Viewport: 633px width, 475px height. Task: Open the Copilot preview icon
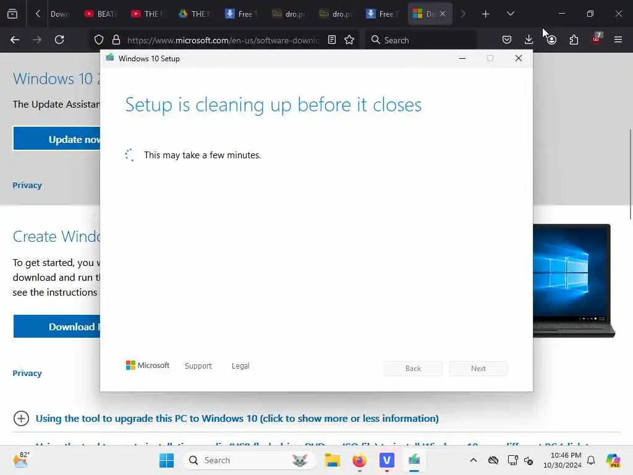614,460
